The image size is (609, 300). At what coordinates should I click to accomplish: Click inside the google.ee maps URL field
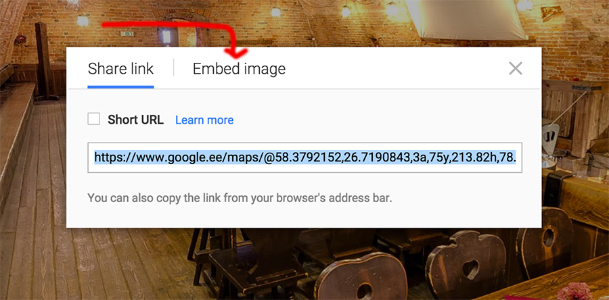click(305, 157)
